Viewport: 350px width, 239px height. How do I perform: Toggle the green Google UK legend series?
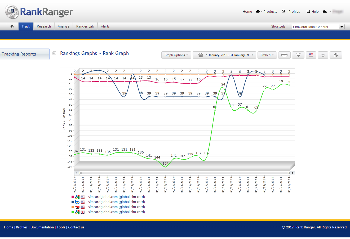click(x=108, y=212)
